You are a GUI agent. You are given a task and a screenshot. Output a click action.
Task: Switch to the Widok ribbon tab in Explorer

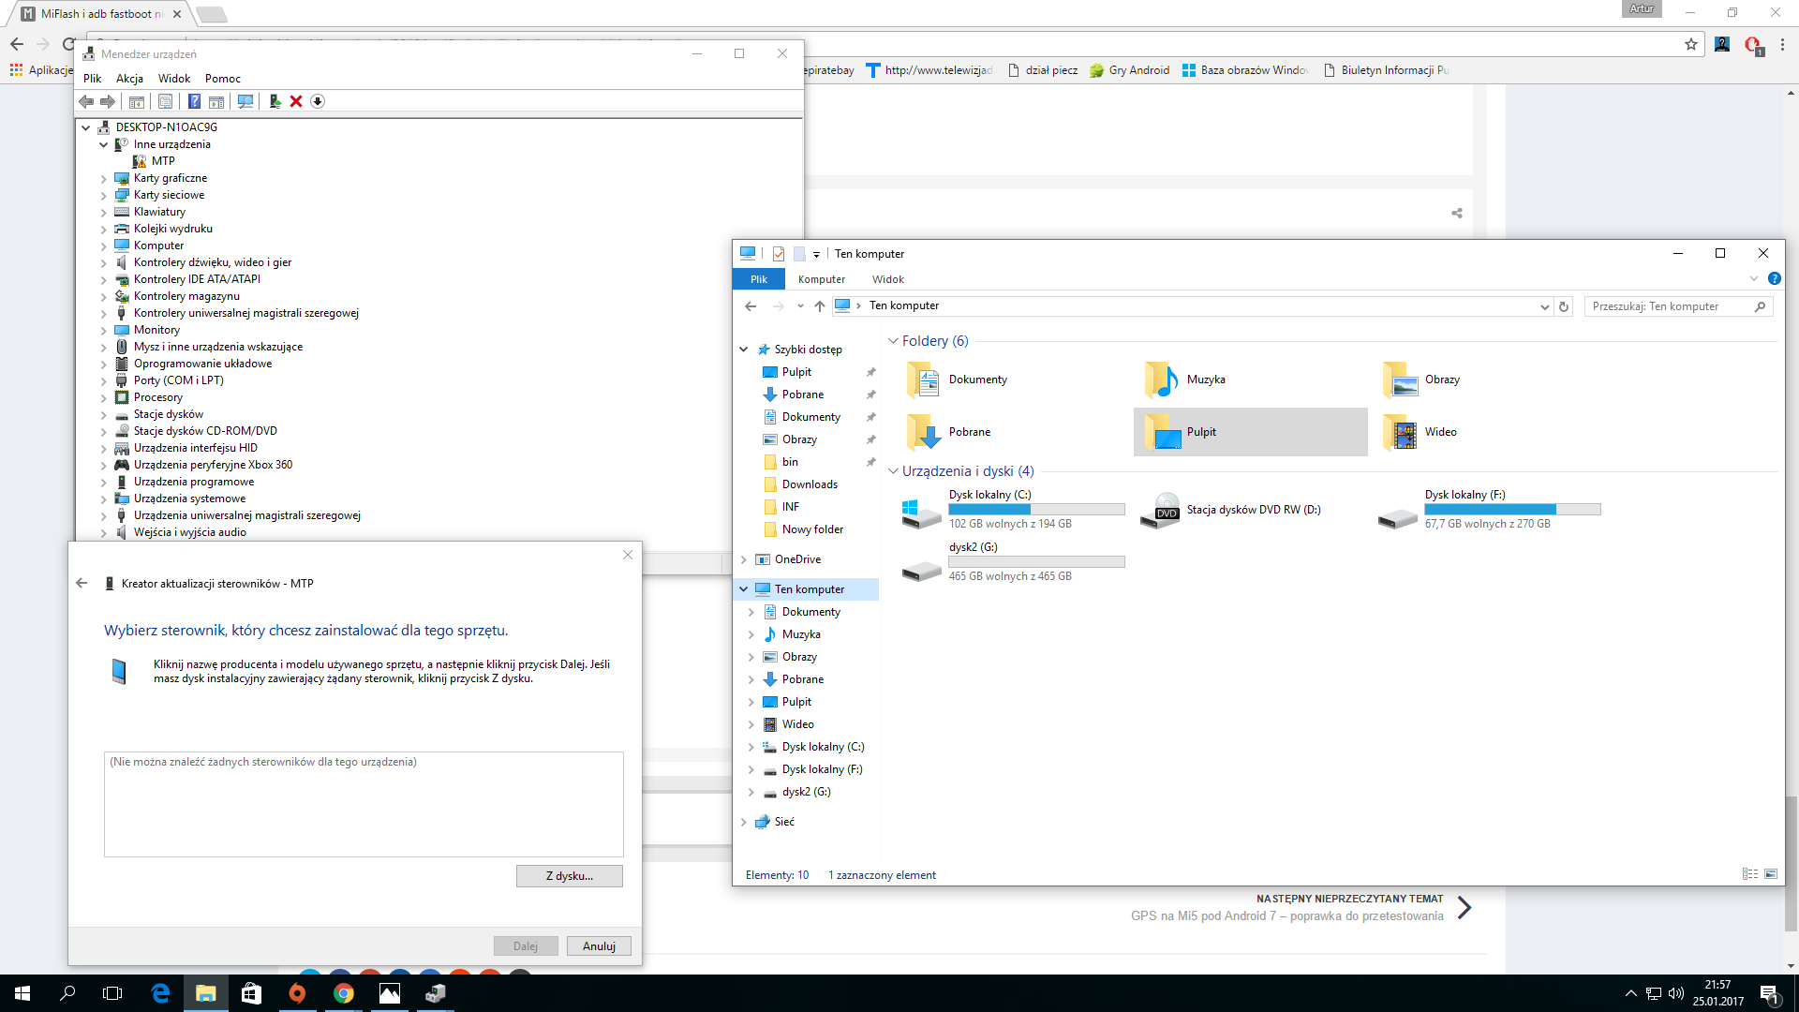click(887, 279)
